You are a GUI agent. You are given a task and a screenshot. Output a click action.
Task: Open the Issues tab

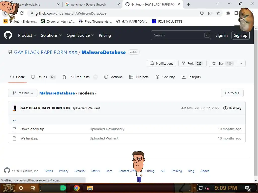click(x=43, y=77)
